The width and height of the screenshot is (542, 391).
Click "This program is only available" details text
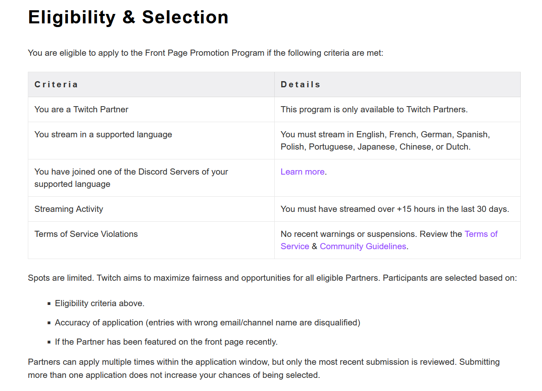point(374,109)
